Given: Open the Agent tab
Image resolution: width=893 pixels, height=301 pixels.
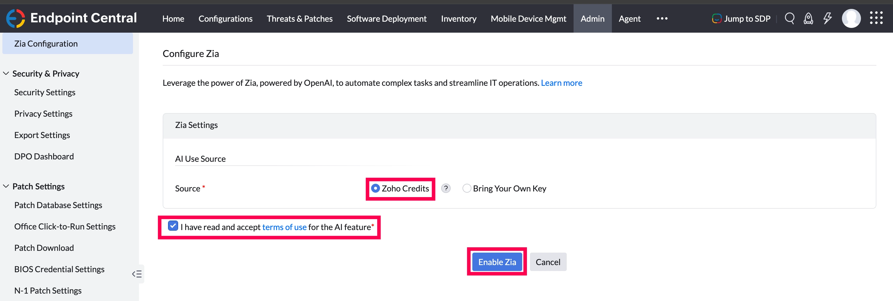Looking at the screenshot, I should pyautogui.click(x=630, y=18).
